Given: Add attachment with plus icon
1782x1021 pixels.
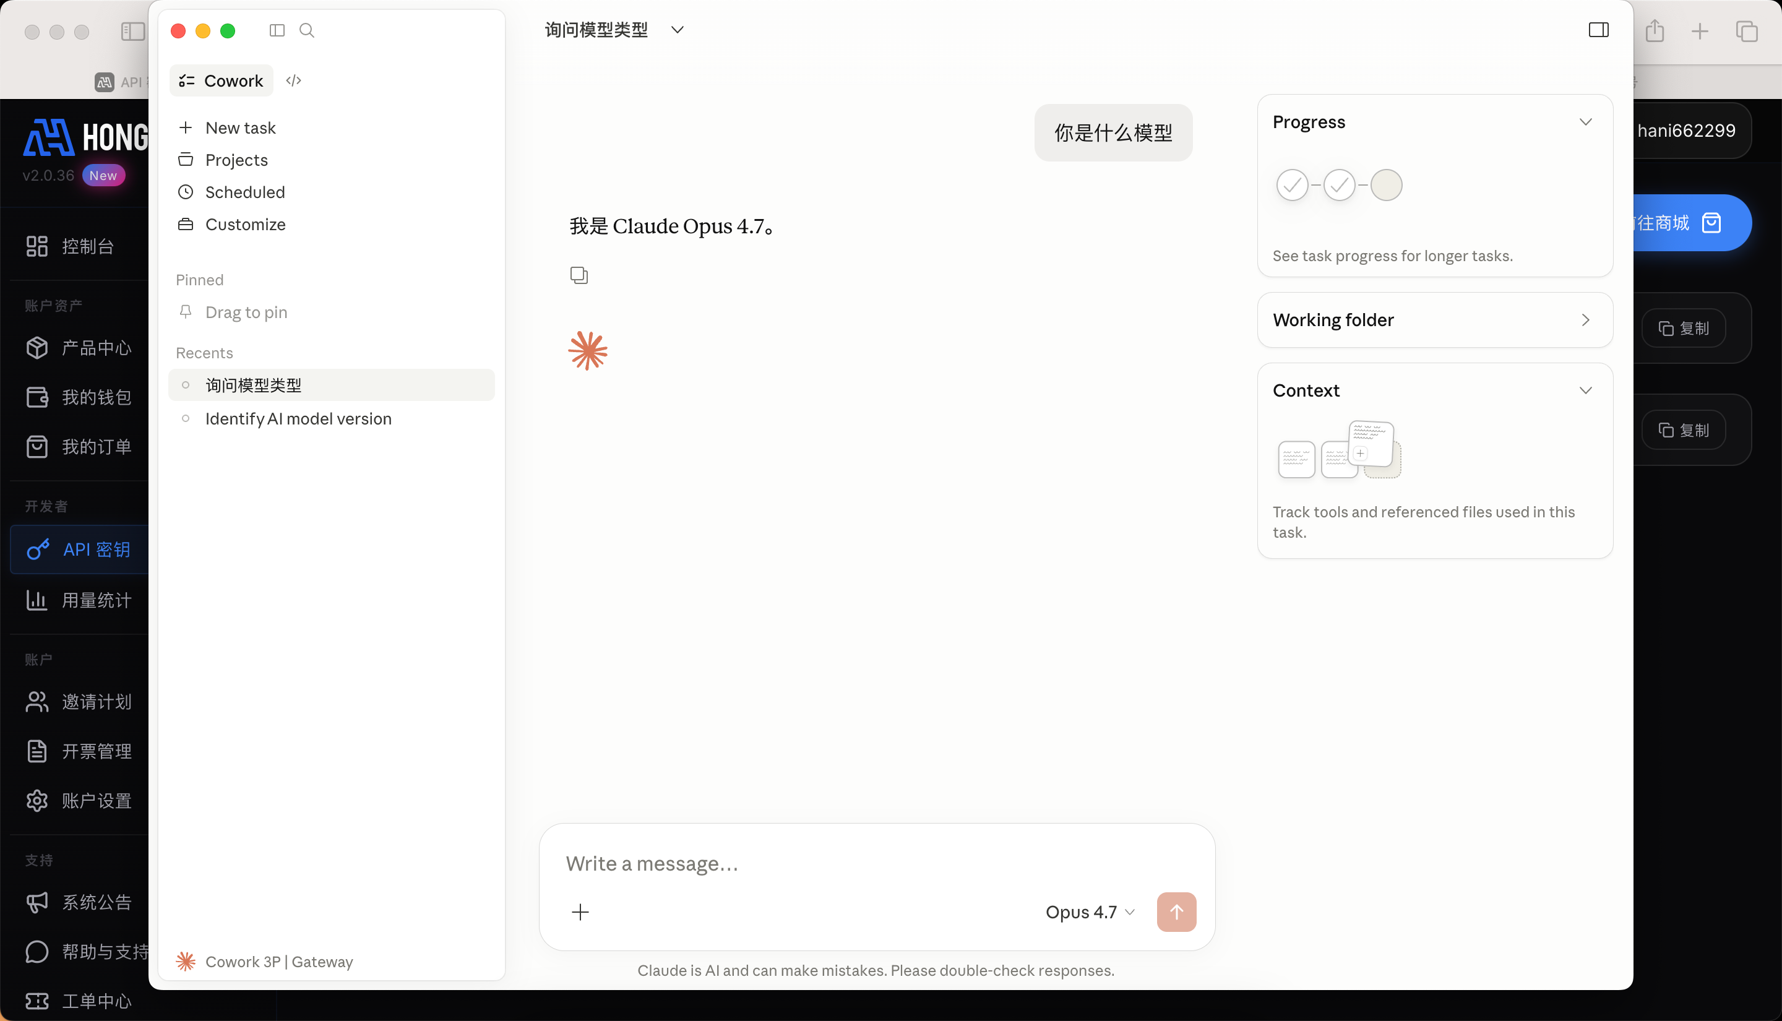Looking at the screenshot, I should [580, 911].
